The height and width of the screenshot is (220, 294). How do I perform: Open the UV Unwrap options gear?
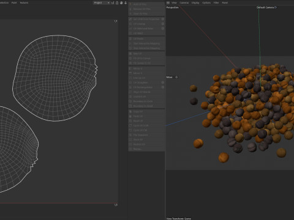(x=163, y=24)
